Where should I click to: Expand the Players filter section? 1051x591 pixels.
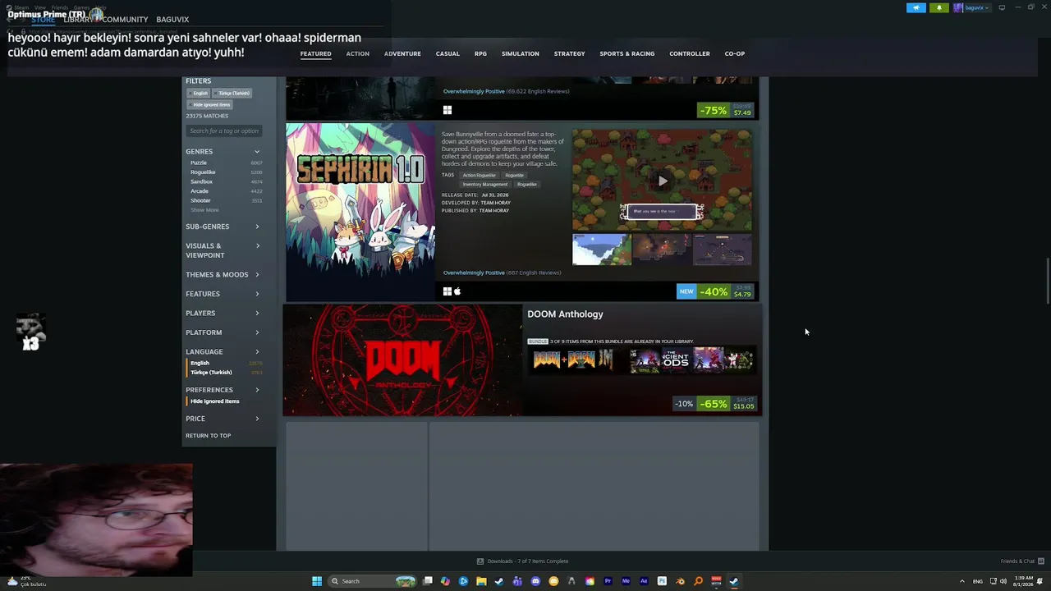click(223, 313)
